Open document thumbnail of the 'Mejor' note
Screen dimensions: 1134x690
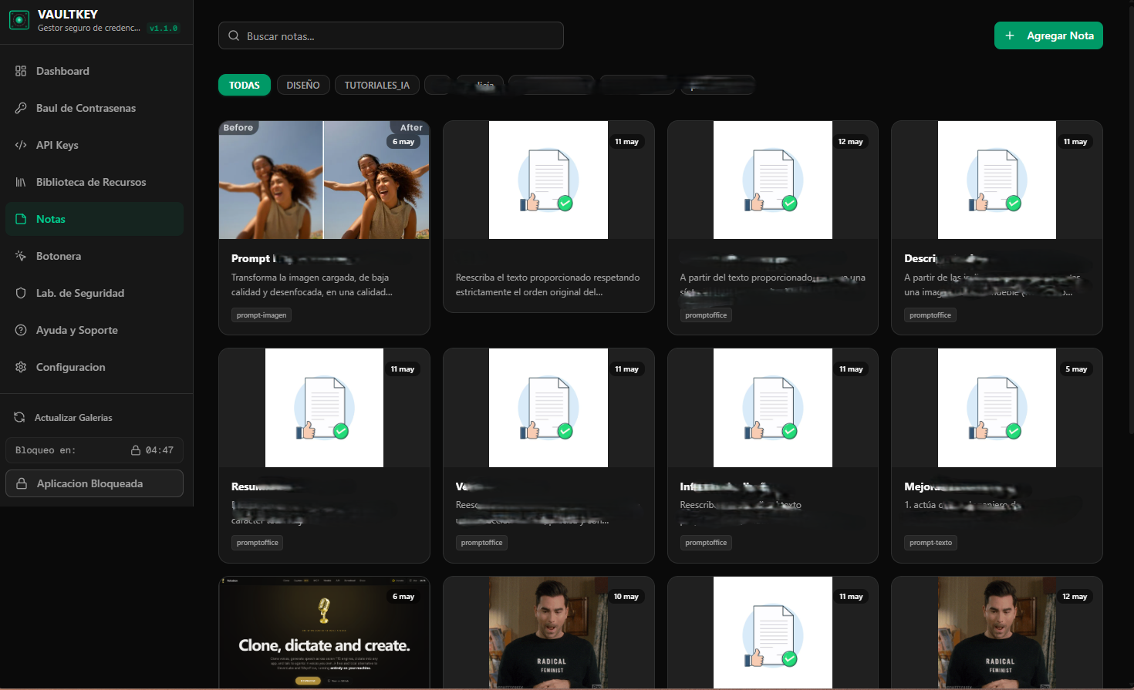tap(997, 408)
